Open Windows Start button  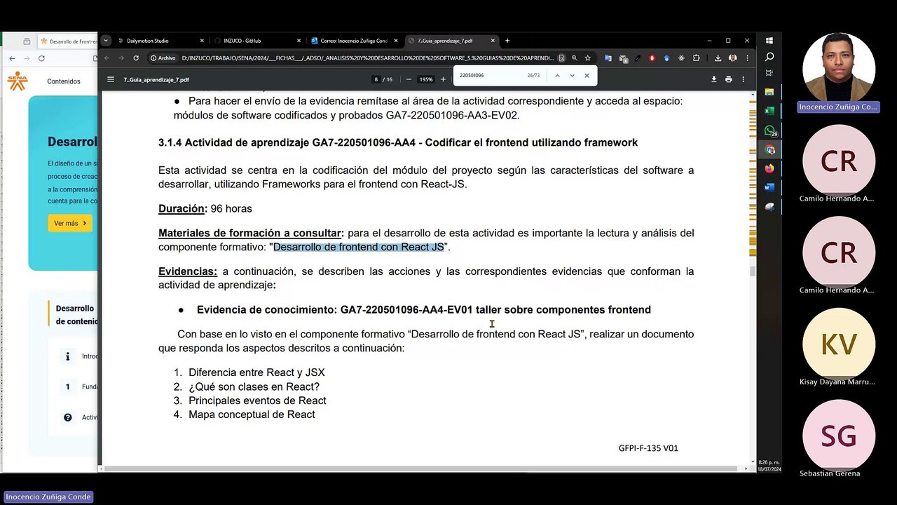(x=769, y=41)
